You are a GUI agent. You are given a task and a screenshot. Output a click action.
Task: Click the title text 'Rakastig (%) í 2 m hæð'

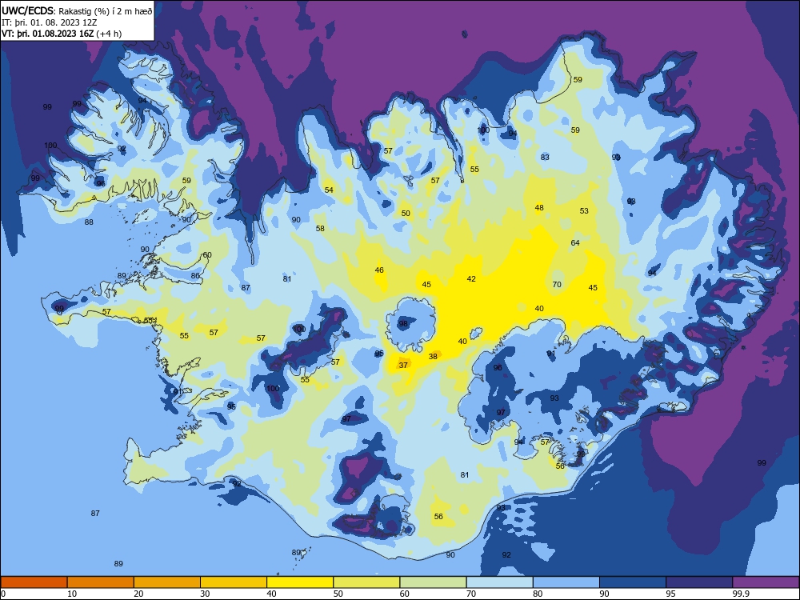[x=105, y=11]
